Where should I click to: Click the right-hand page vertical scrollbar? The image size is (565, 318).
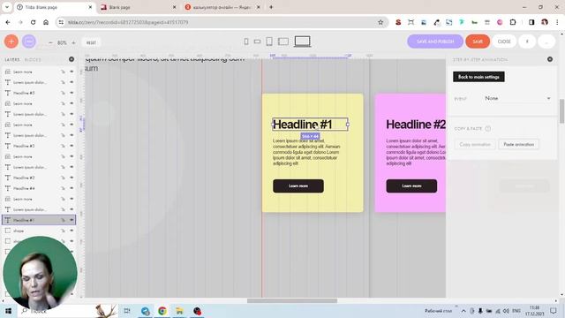(x=561, y=112)
